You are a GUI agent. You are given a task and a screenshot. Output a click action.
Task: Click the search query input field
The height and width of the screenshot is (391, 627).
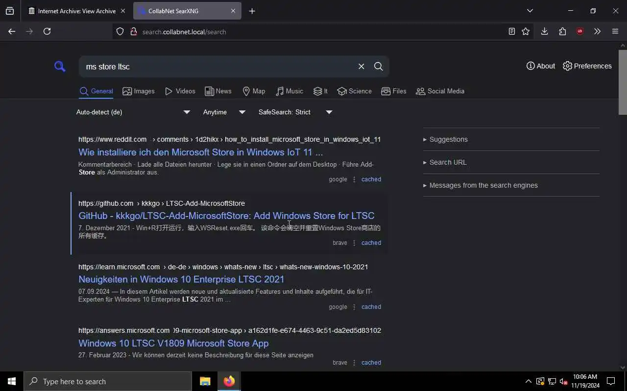pyautogui.click(x=218, y=66)
